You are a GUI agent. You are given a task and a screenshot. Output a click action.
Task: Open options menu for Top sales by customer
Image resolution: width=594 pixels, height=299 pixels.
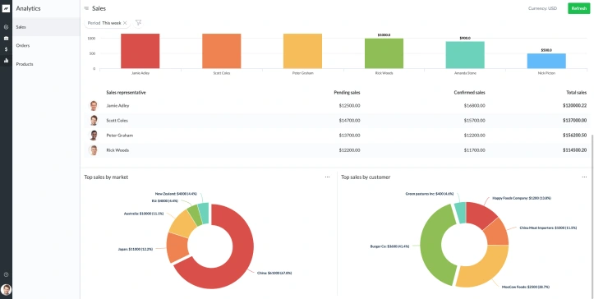point(584,177)
